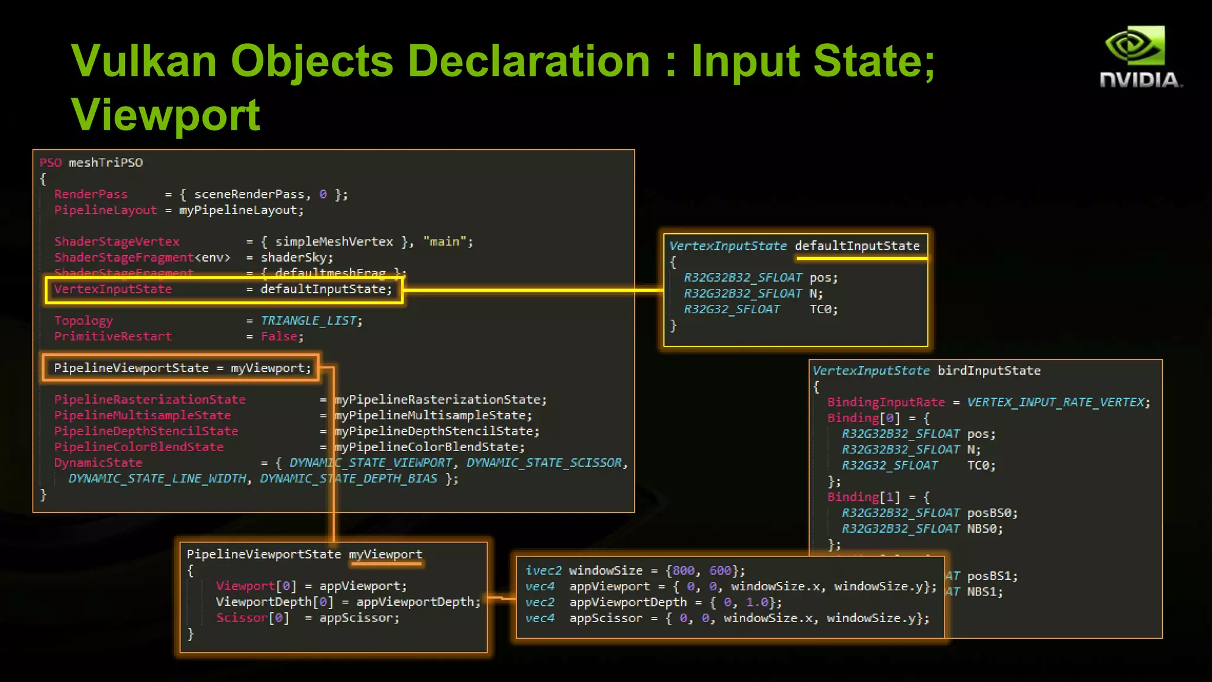
Task: Click 'ViewportDepth[0] = appViewportDepth;' line
Action: [348, 601]
